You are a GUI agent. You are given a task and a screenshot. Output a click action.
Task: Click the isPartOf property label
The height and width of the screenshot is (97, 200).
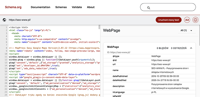tap(117, 96)
